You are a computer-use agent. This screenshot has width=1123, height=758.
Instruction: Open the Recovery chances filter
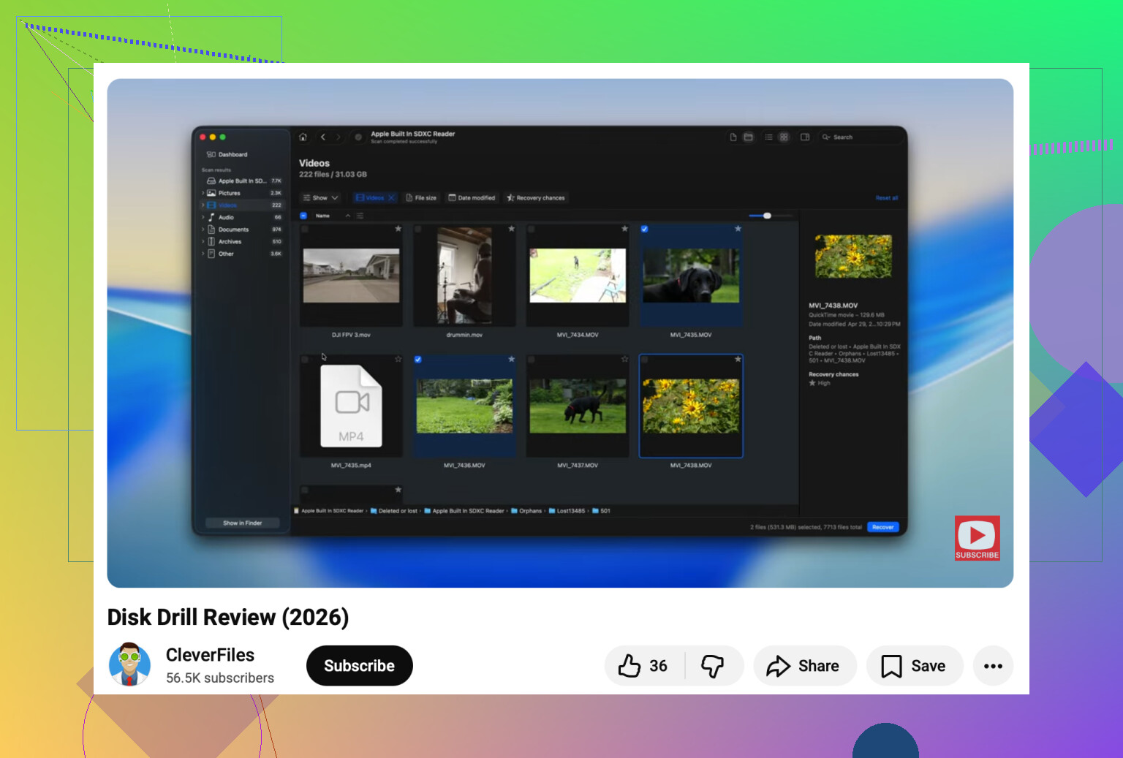click(536, 197)
